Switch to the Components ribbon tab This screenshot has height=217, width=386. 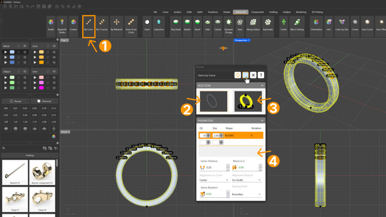pos(257,12)
